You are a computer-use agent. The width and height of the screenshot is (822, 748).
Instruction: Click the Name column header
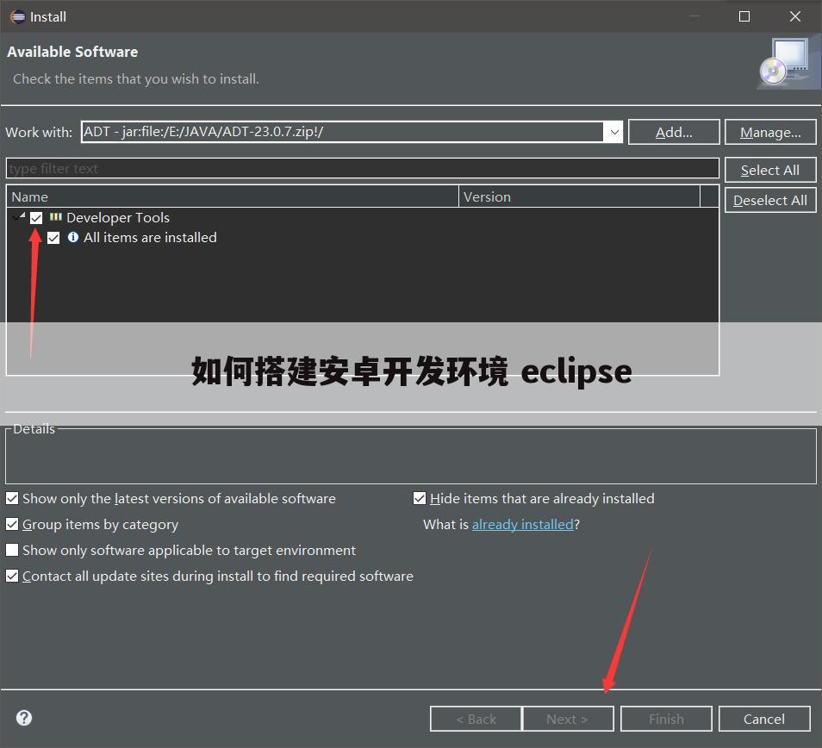coord(233,196)
